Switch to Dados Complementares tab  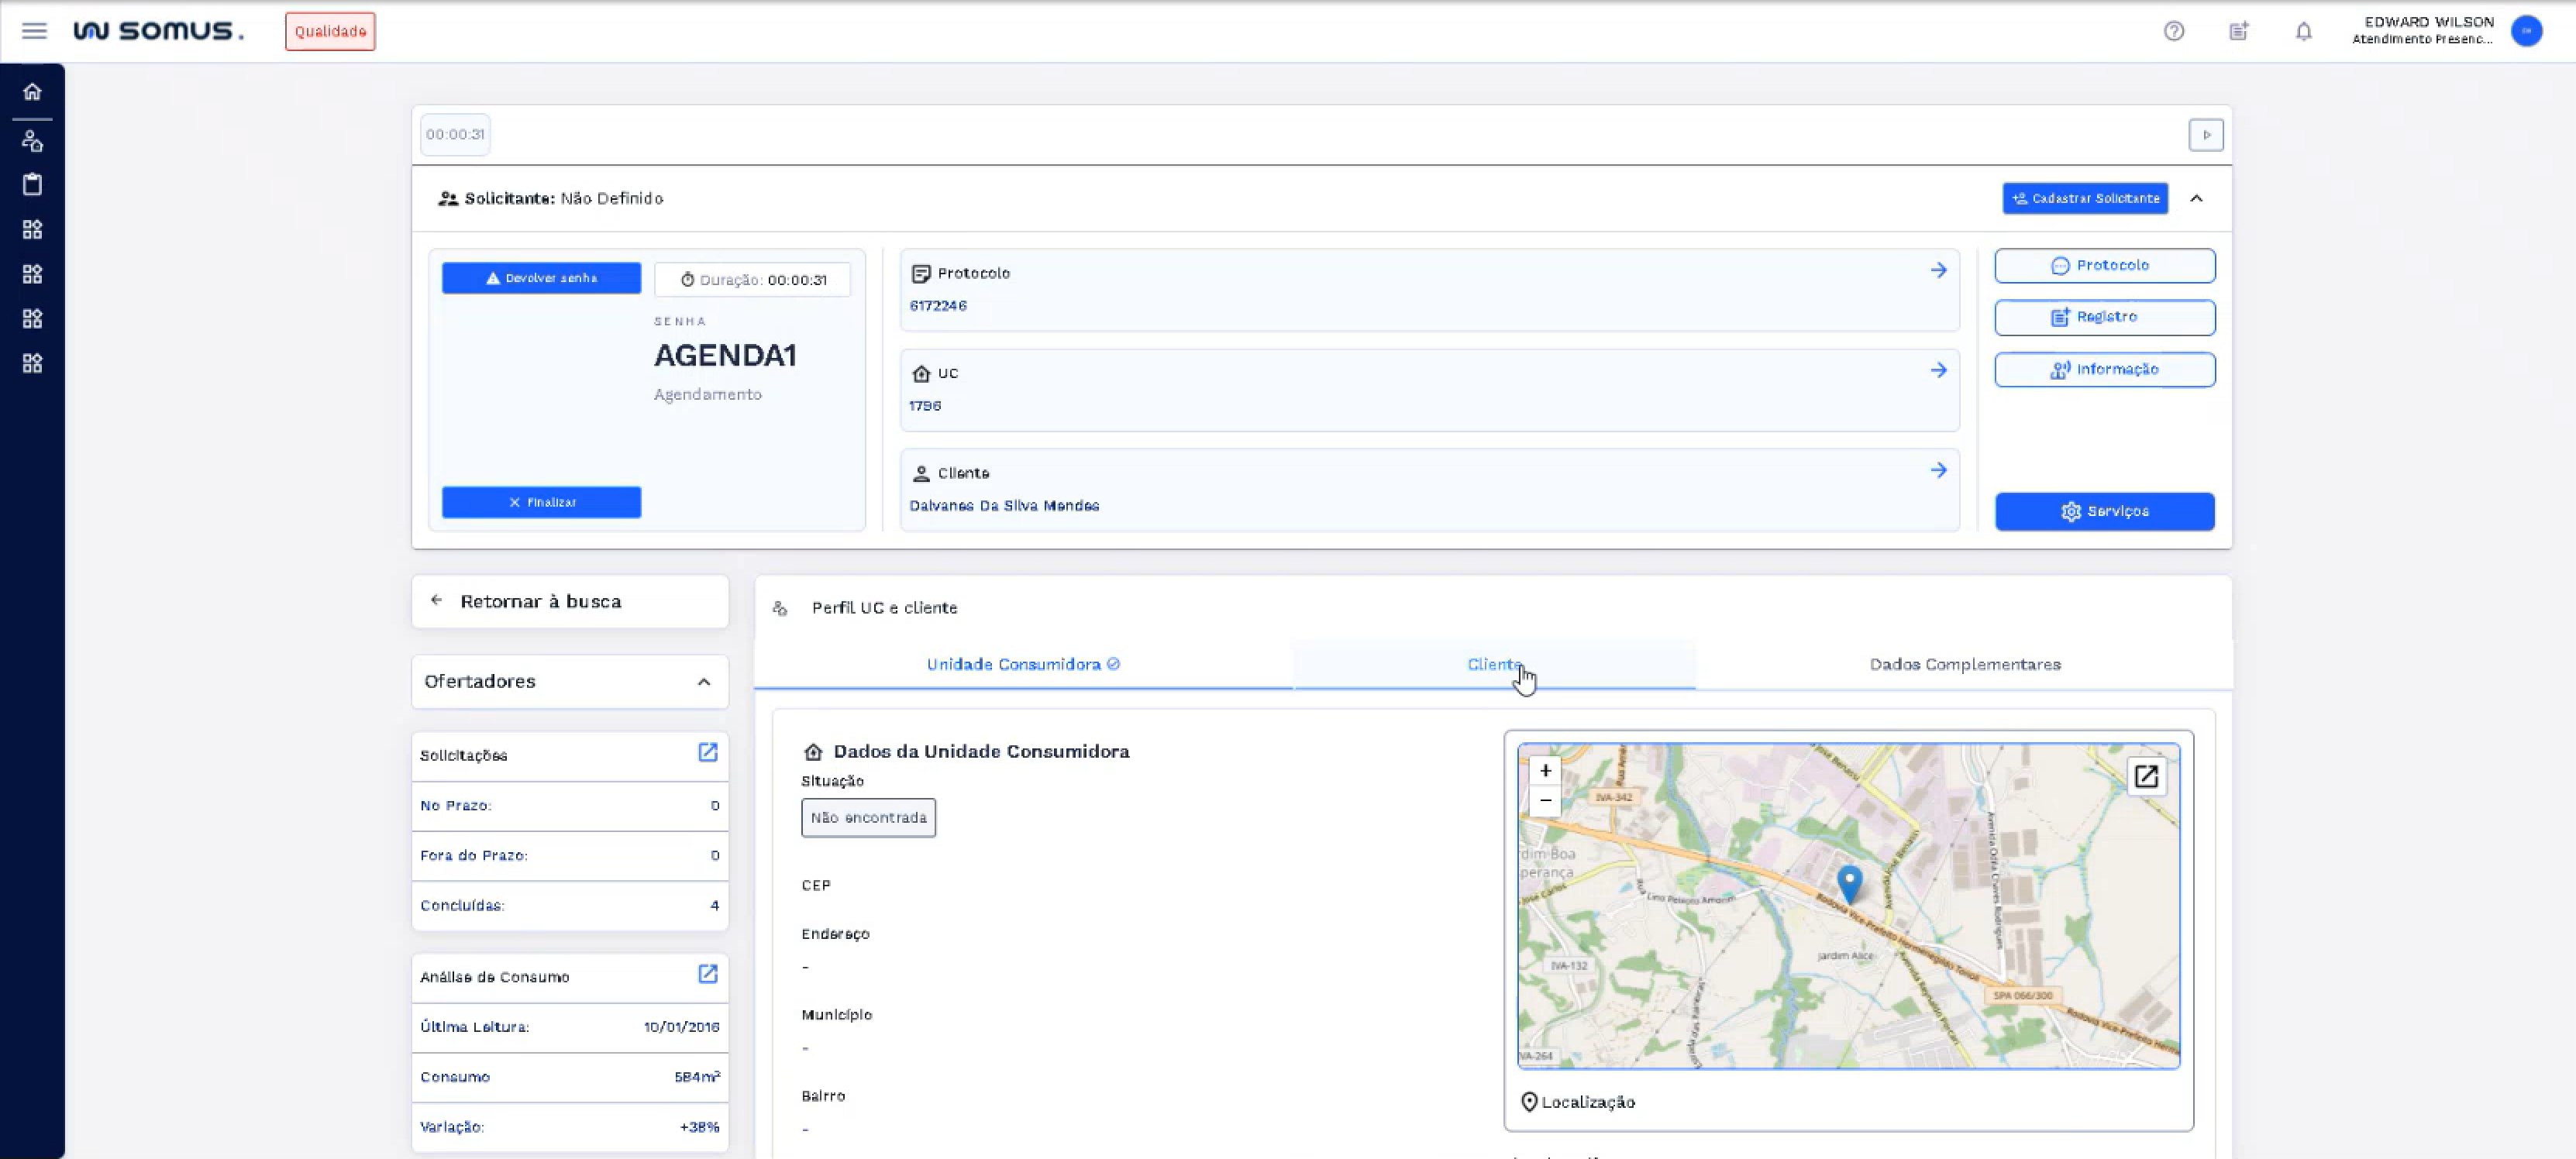(x=1964, y=665)
